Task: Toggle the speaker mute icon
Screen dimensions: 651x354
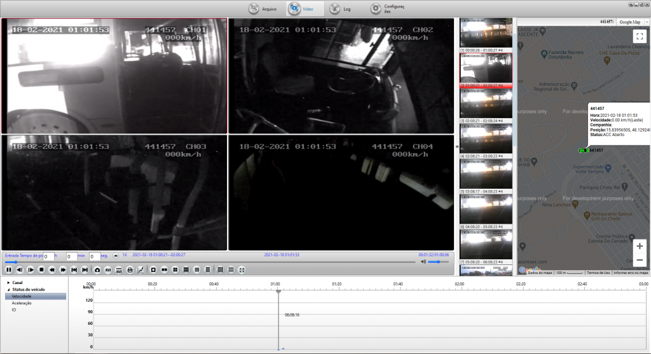Action: (x=423, y=262)
